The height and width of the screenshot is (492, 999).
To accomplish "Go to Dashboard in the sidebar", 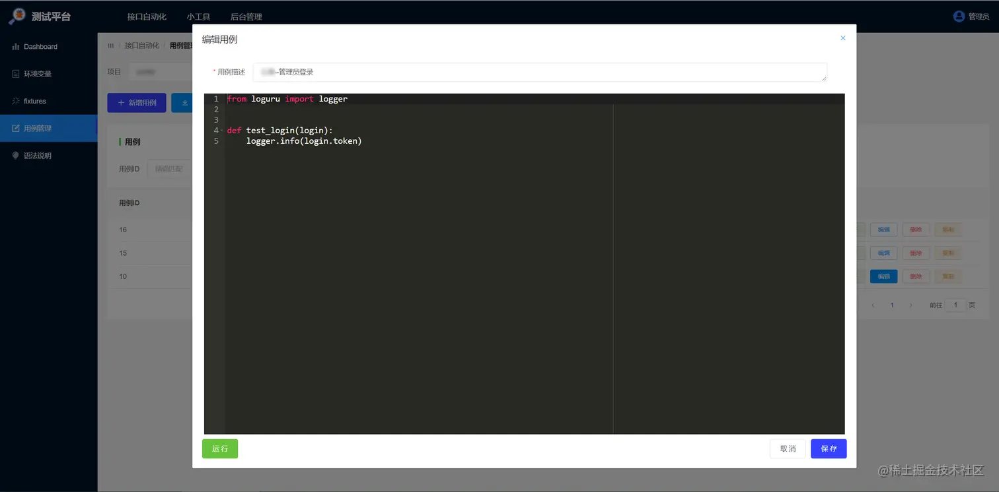I will tap(49, 47).
